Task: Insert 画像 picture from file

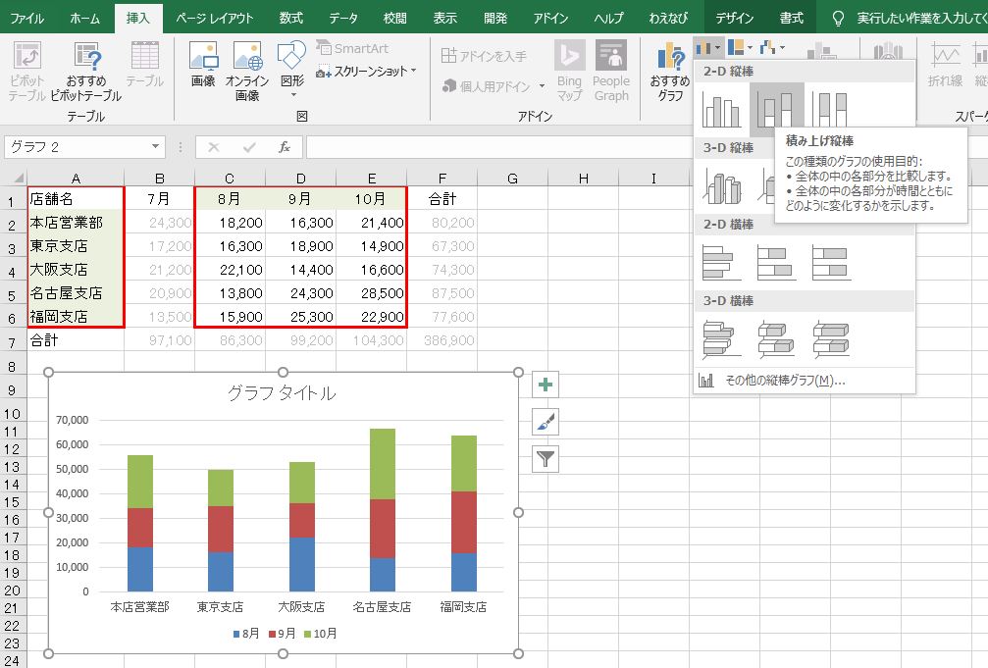Action: (203, 65)
